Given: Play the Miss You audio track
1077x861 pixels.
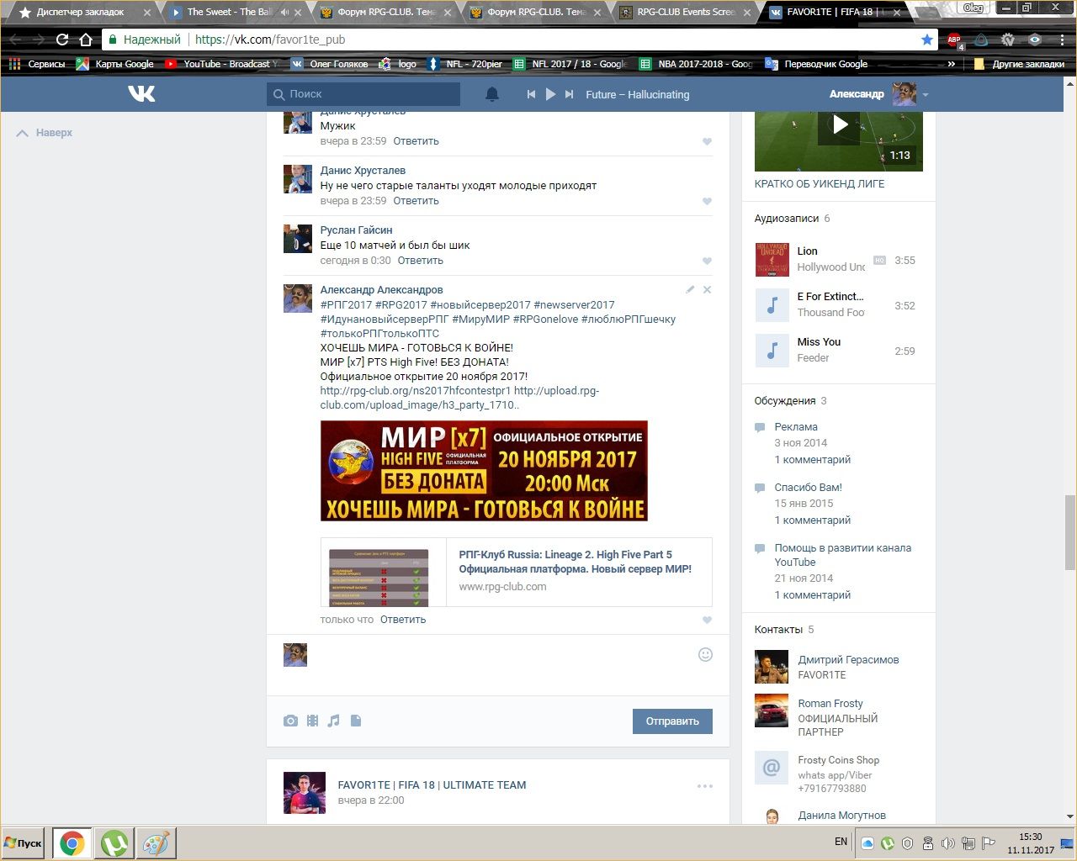Looking at the screenshot, I should pos(772,351).
